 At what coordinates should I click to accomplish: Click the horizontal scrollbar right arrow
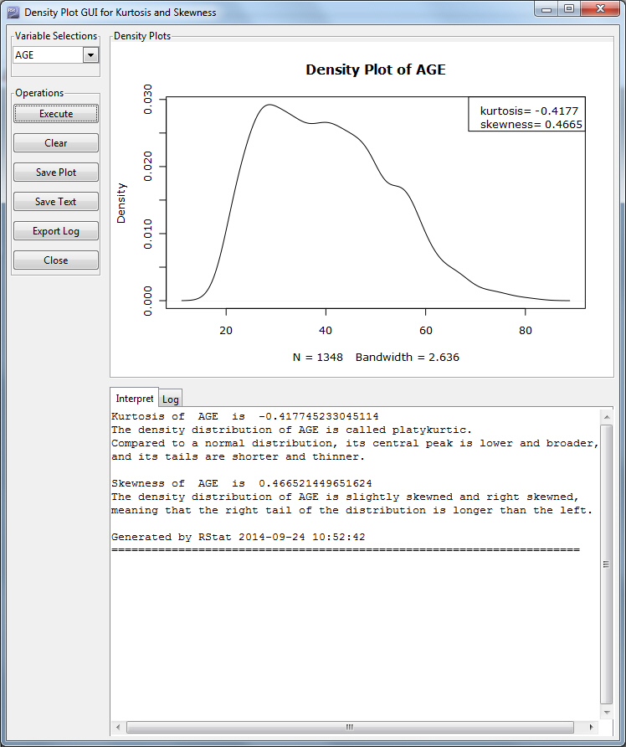coord(591,727)
